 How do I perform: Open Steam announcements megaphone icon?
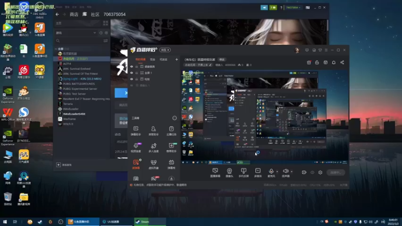264,8
